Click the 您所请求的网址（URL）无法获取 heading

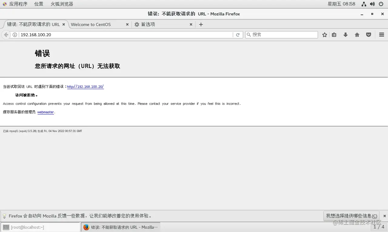pyautogui.click(x=77, y=66)
